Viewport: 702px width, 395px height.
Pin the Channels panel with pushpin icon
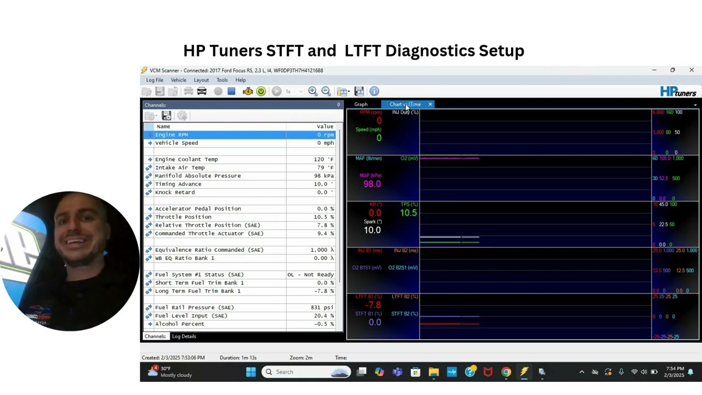(x=338, y=105)
